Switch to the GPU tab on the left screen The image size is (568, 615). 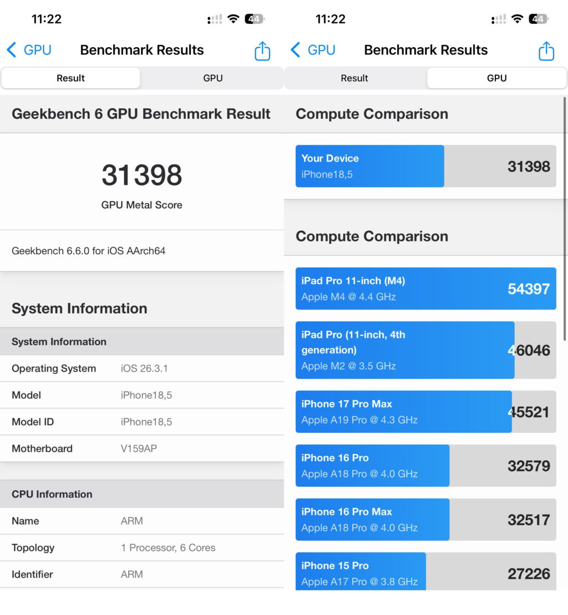tap(213, 78)
